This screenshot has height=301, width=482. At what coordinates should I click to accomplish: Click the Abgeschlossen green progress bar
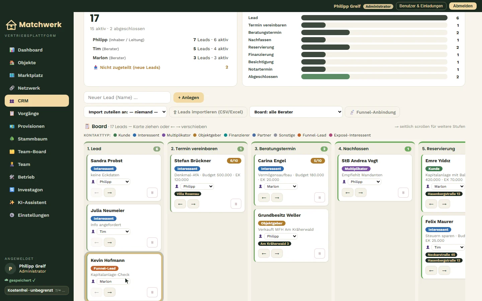click(325, 77)
